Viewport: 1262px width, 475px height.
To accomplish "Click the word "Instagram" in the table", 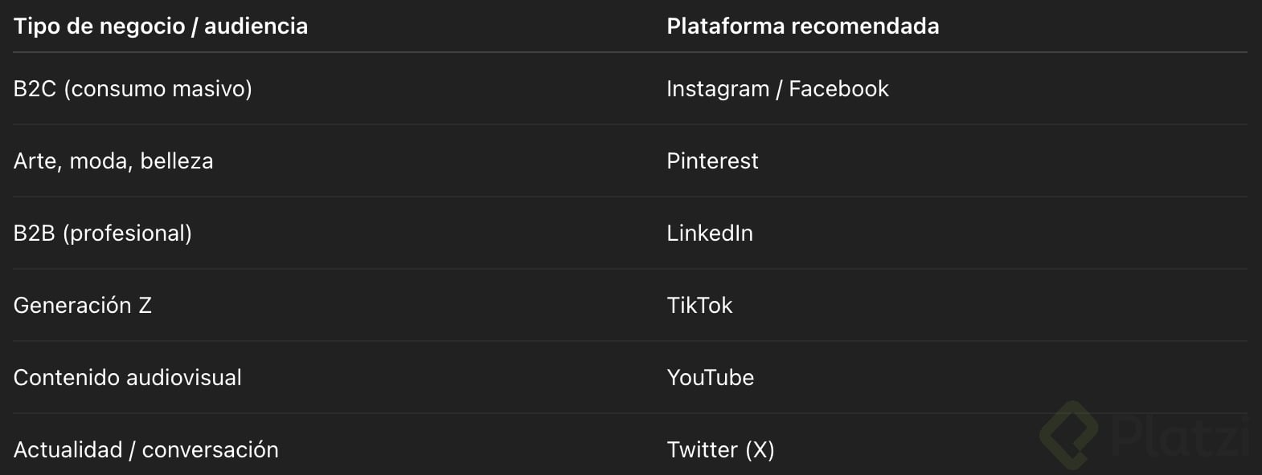I will point(718,88).
